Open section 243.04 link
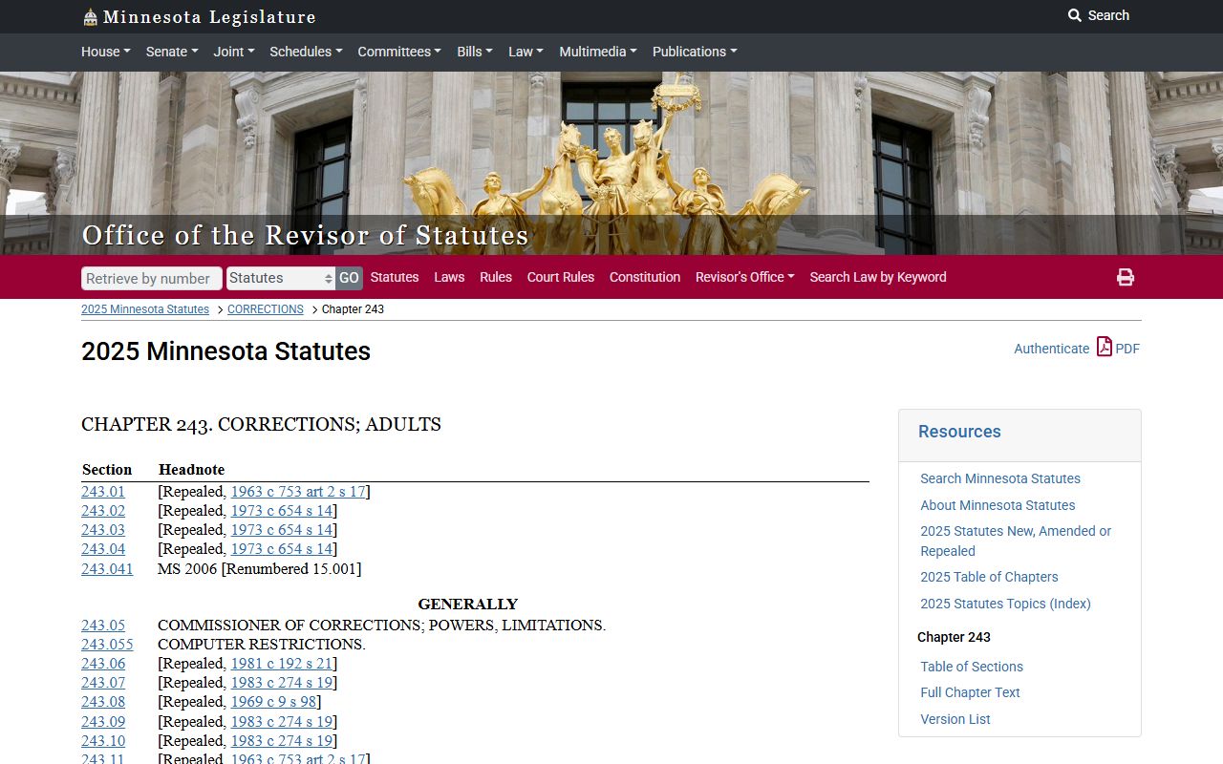 103,549
